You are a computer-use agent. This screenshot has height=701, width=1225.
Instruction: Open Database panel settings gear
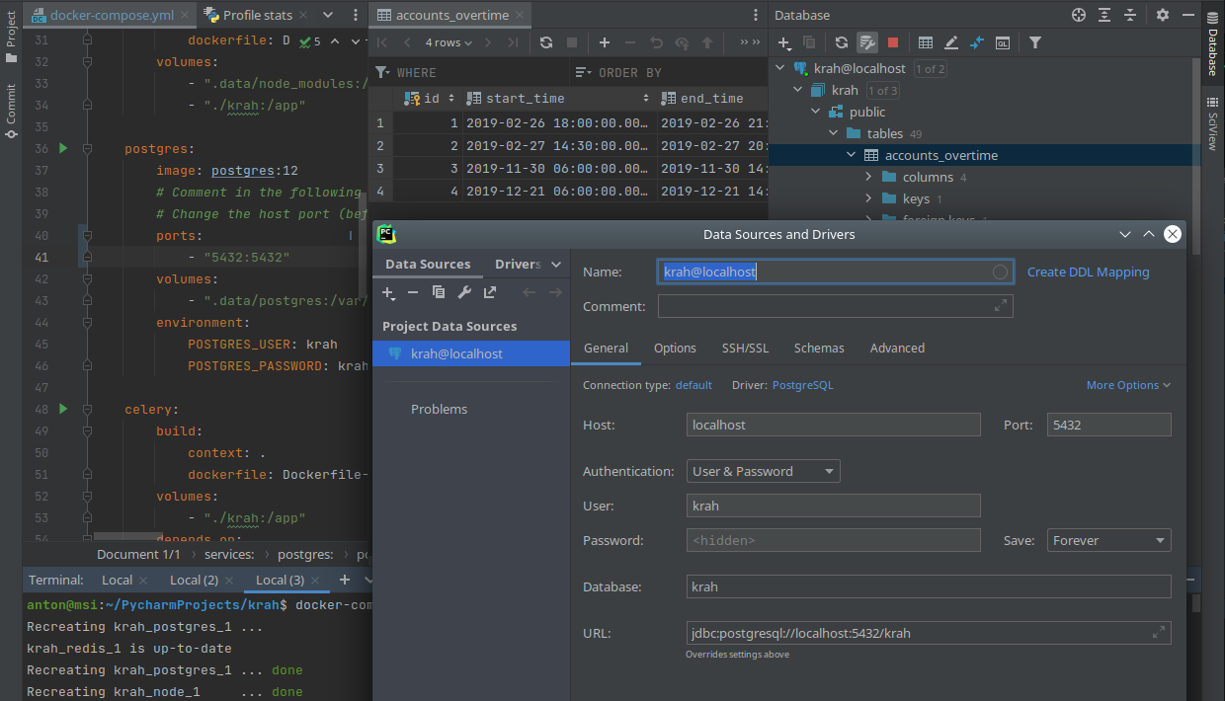[1163, 15]
